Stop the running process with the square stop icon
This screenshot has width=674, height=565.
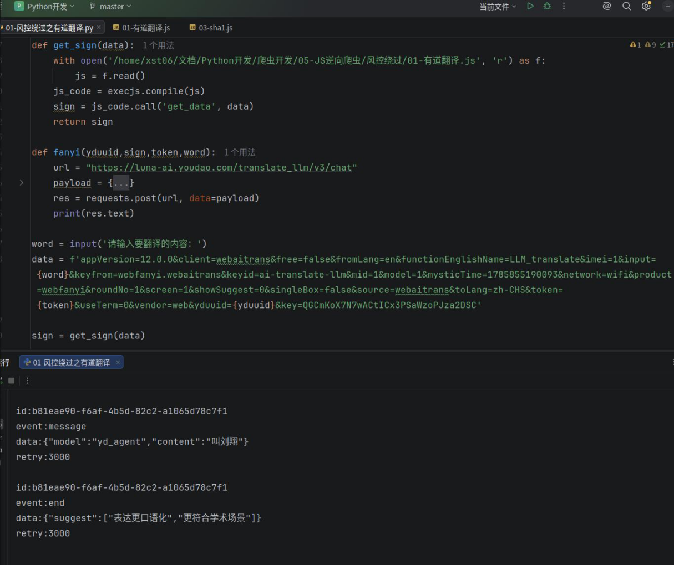[11, 381]
